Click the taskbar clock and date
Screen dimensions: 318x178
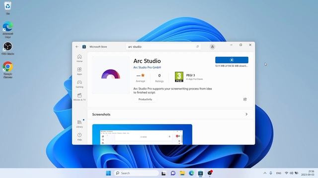[308, 173]
